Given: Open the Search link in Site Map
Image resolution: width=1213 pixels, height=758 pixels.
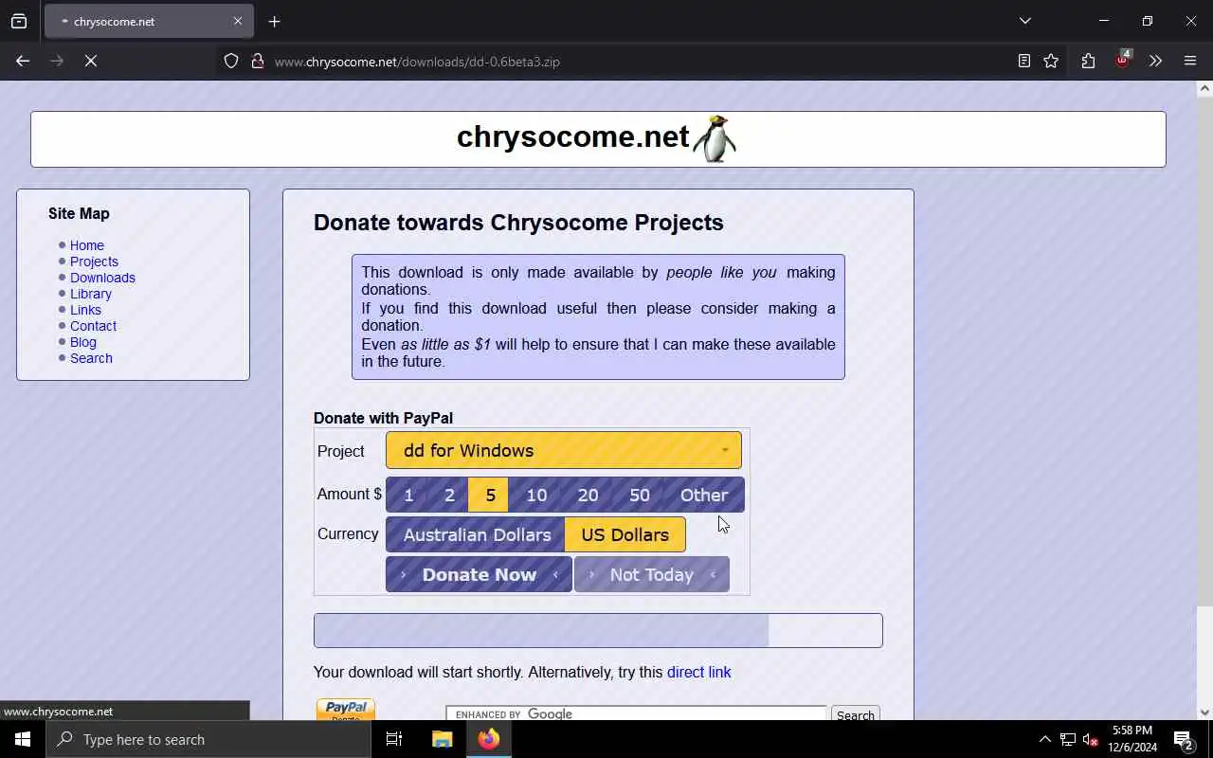Looking at the screenshot, I should click(x=91, y=358).
